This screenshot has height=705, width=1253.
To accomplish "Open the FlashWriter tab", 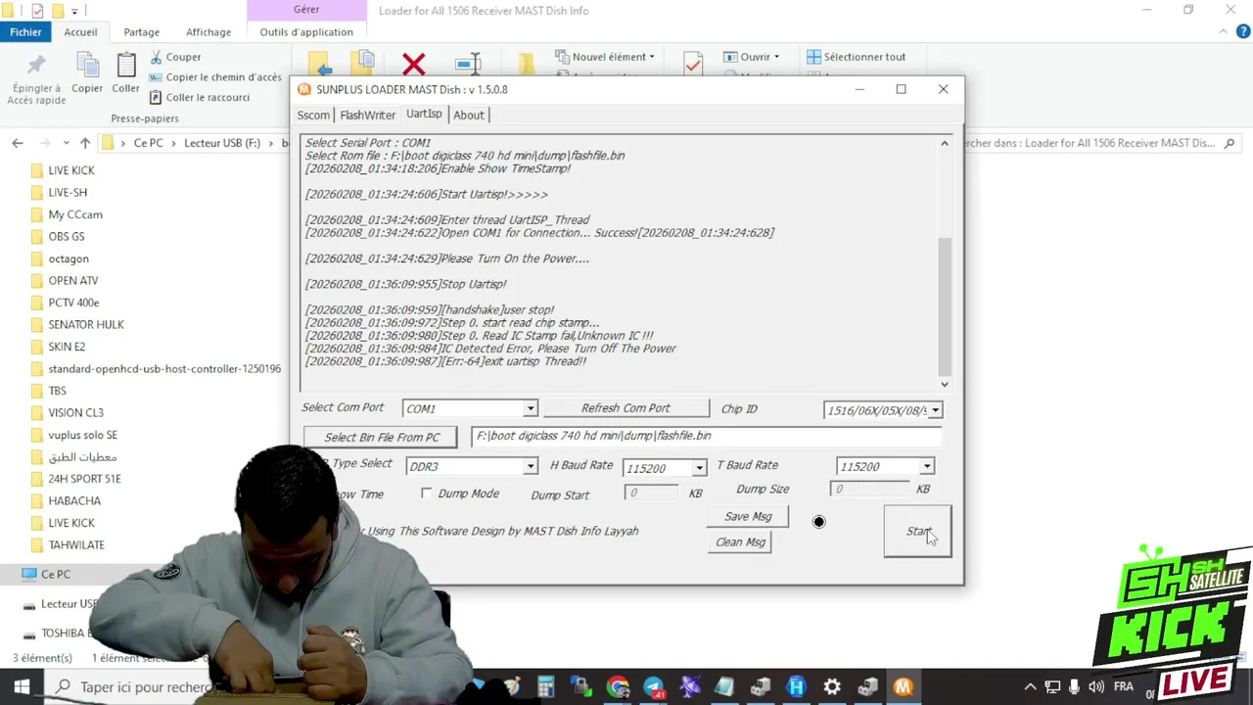I will (x=367, y=115).
